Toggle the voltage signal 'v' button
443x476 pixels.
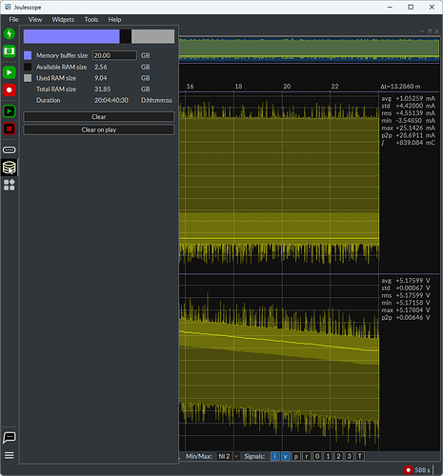coord(286,456)
